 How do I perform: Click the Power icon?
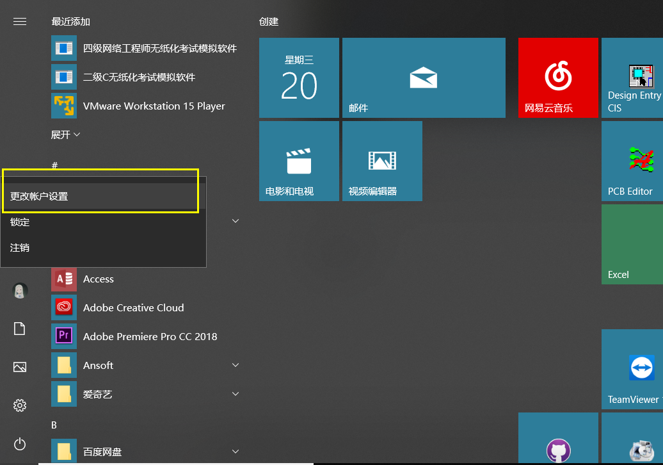(x=19, y=444)
